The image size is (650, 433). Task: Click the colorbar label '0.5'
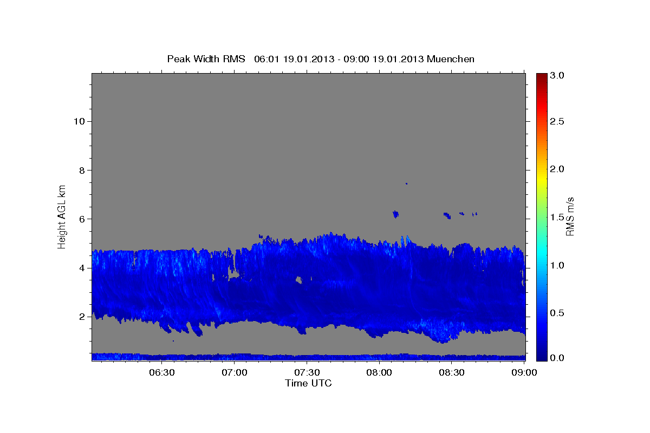click(558, 313)
